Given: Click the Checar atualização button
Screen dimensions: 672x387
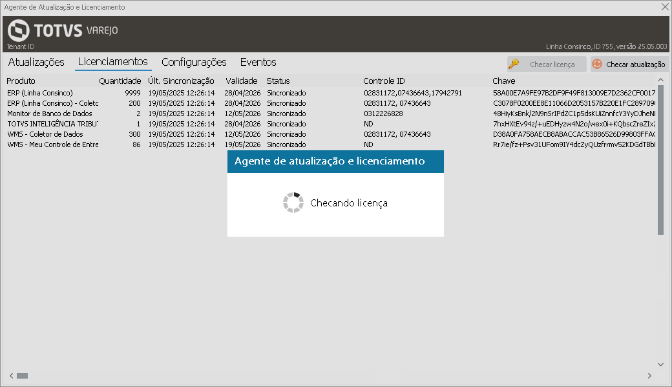Looking at the screenshot, I should (629, 64).
